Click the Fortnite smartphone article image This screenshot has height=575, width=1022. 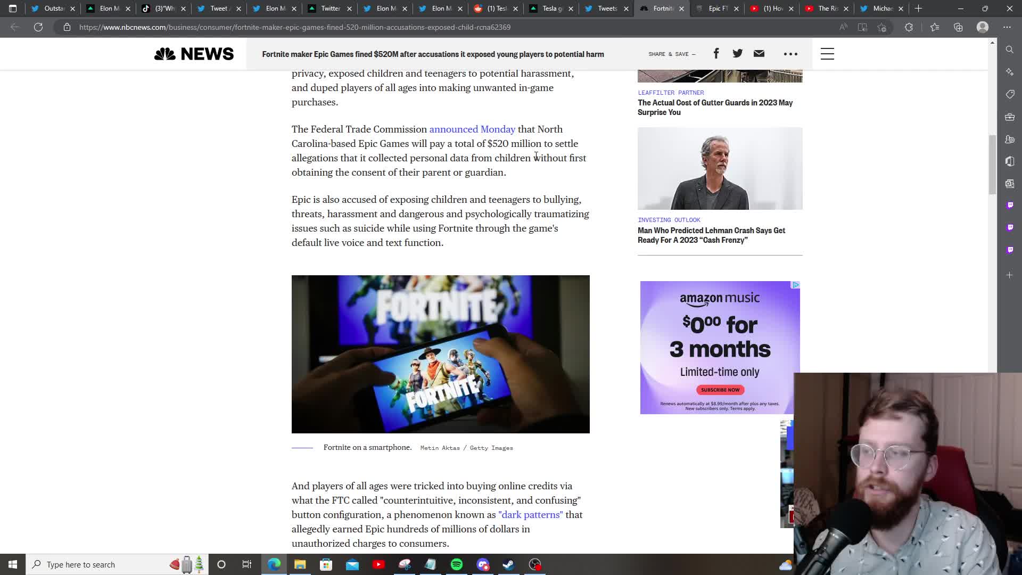tap(441, 354)
